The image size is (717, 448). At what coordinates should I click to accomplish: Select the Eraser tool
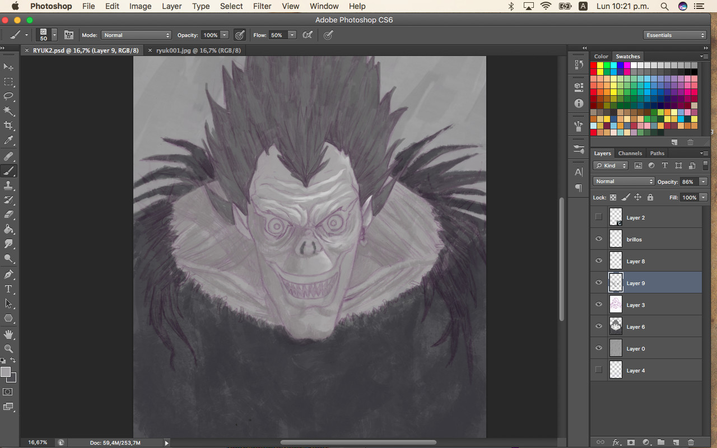click(x=9, y=214)
